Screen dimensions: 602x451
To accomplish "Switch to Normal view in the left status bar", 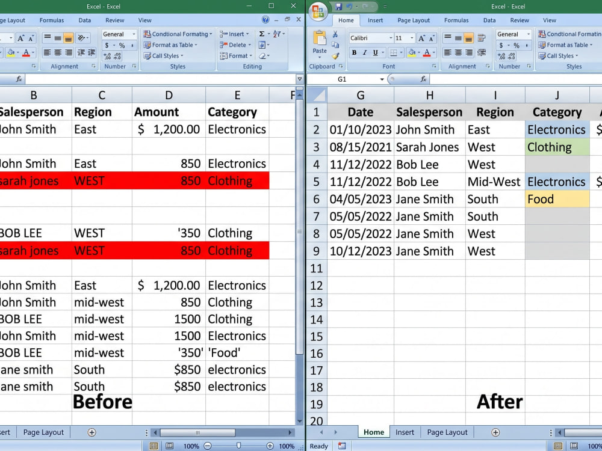I will click(x=154, y=446).
